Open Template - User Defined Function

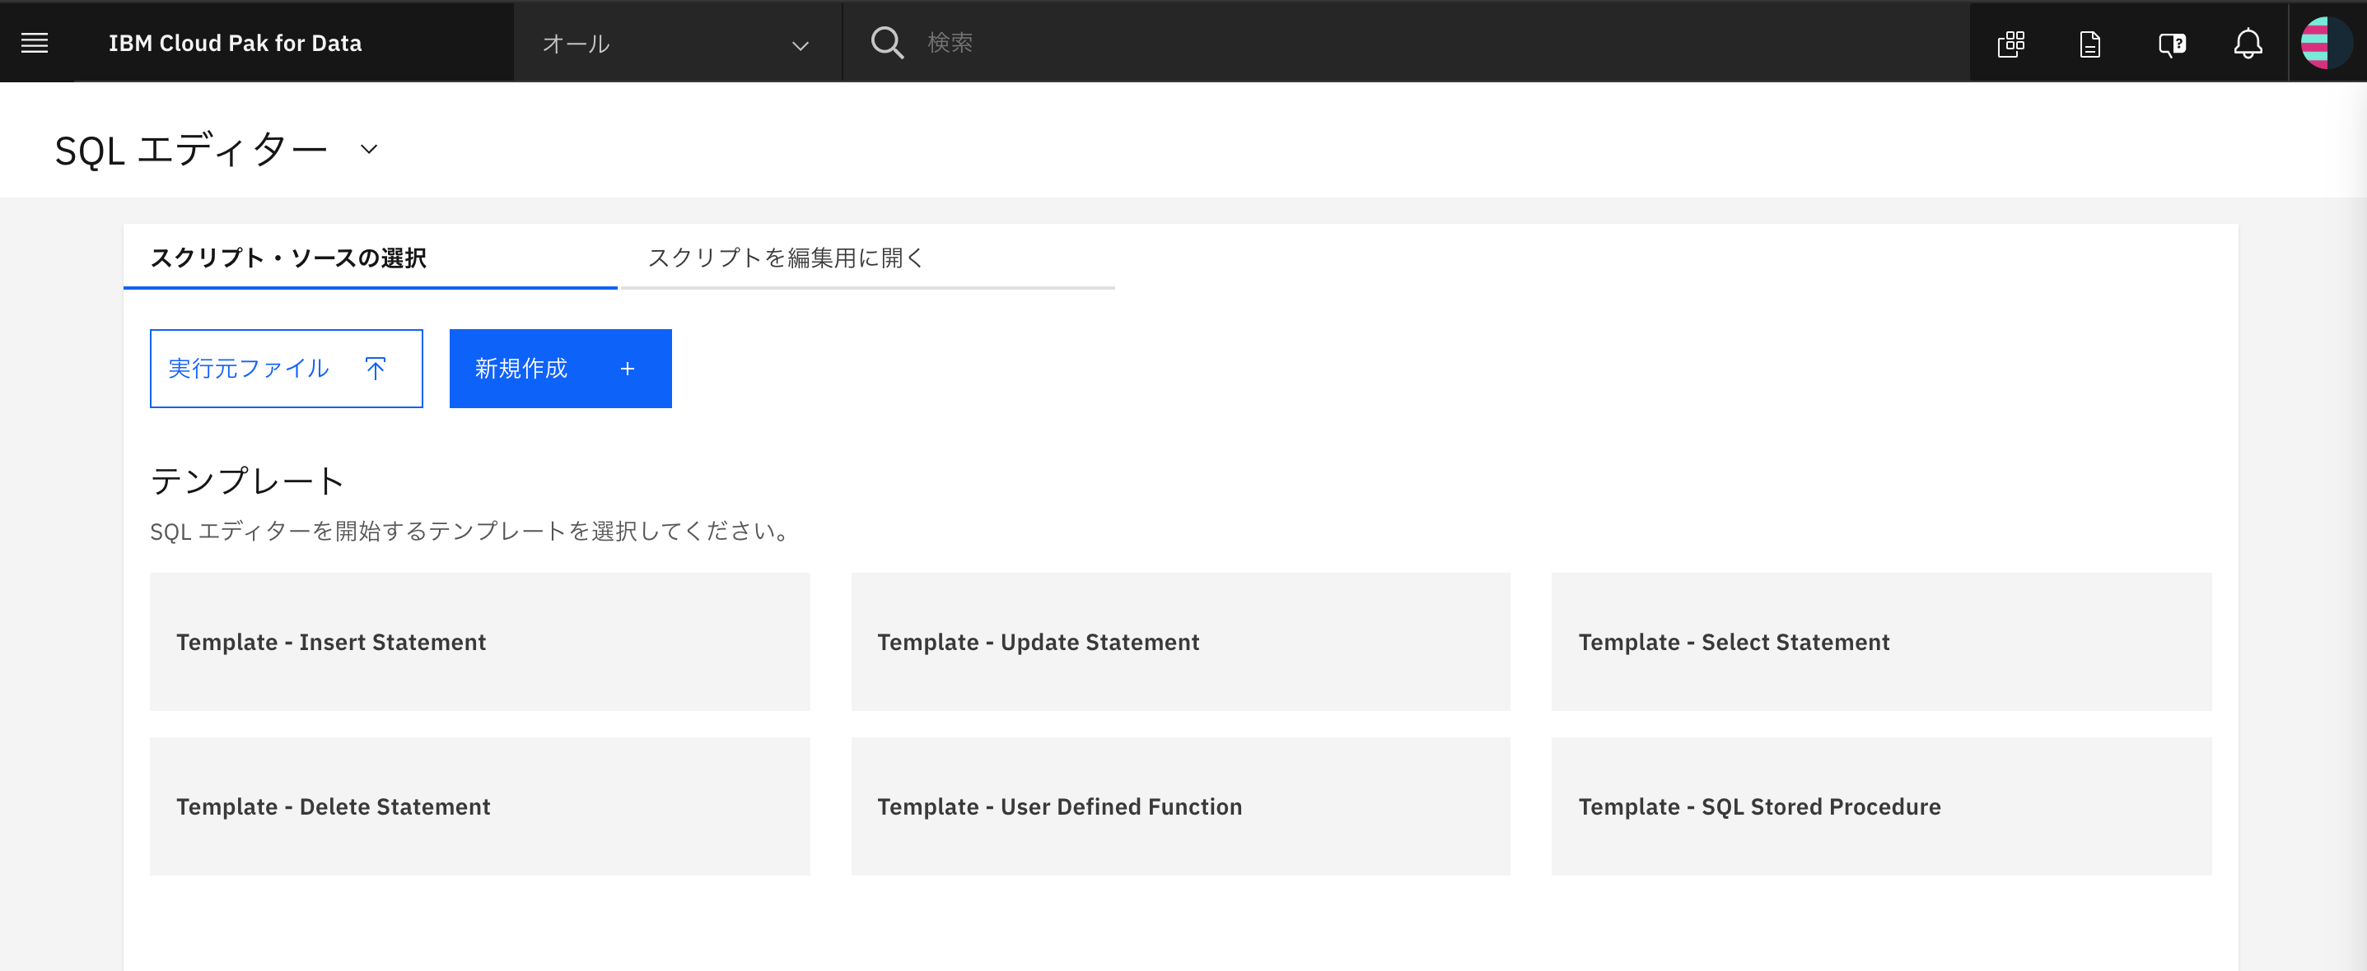1181,806
